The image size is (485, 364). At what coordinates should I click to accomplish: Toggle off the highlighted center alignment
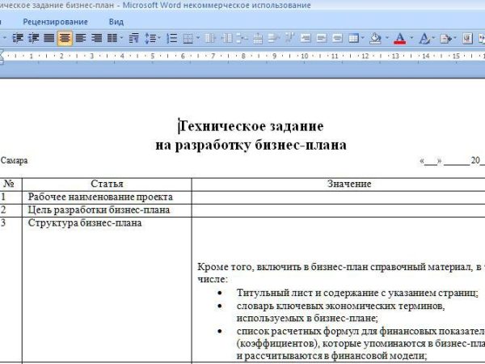[64, 38]
